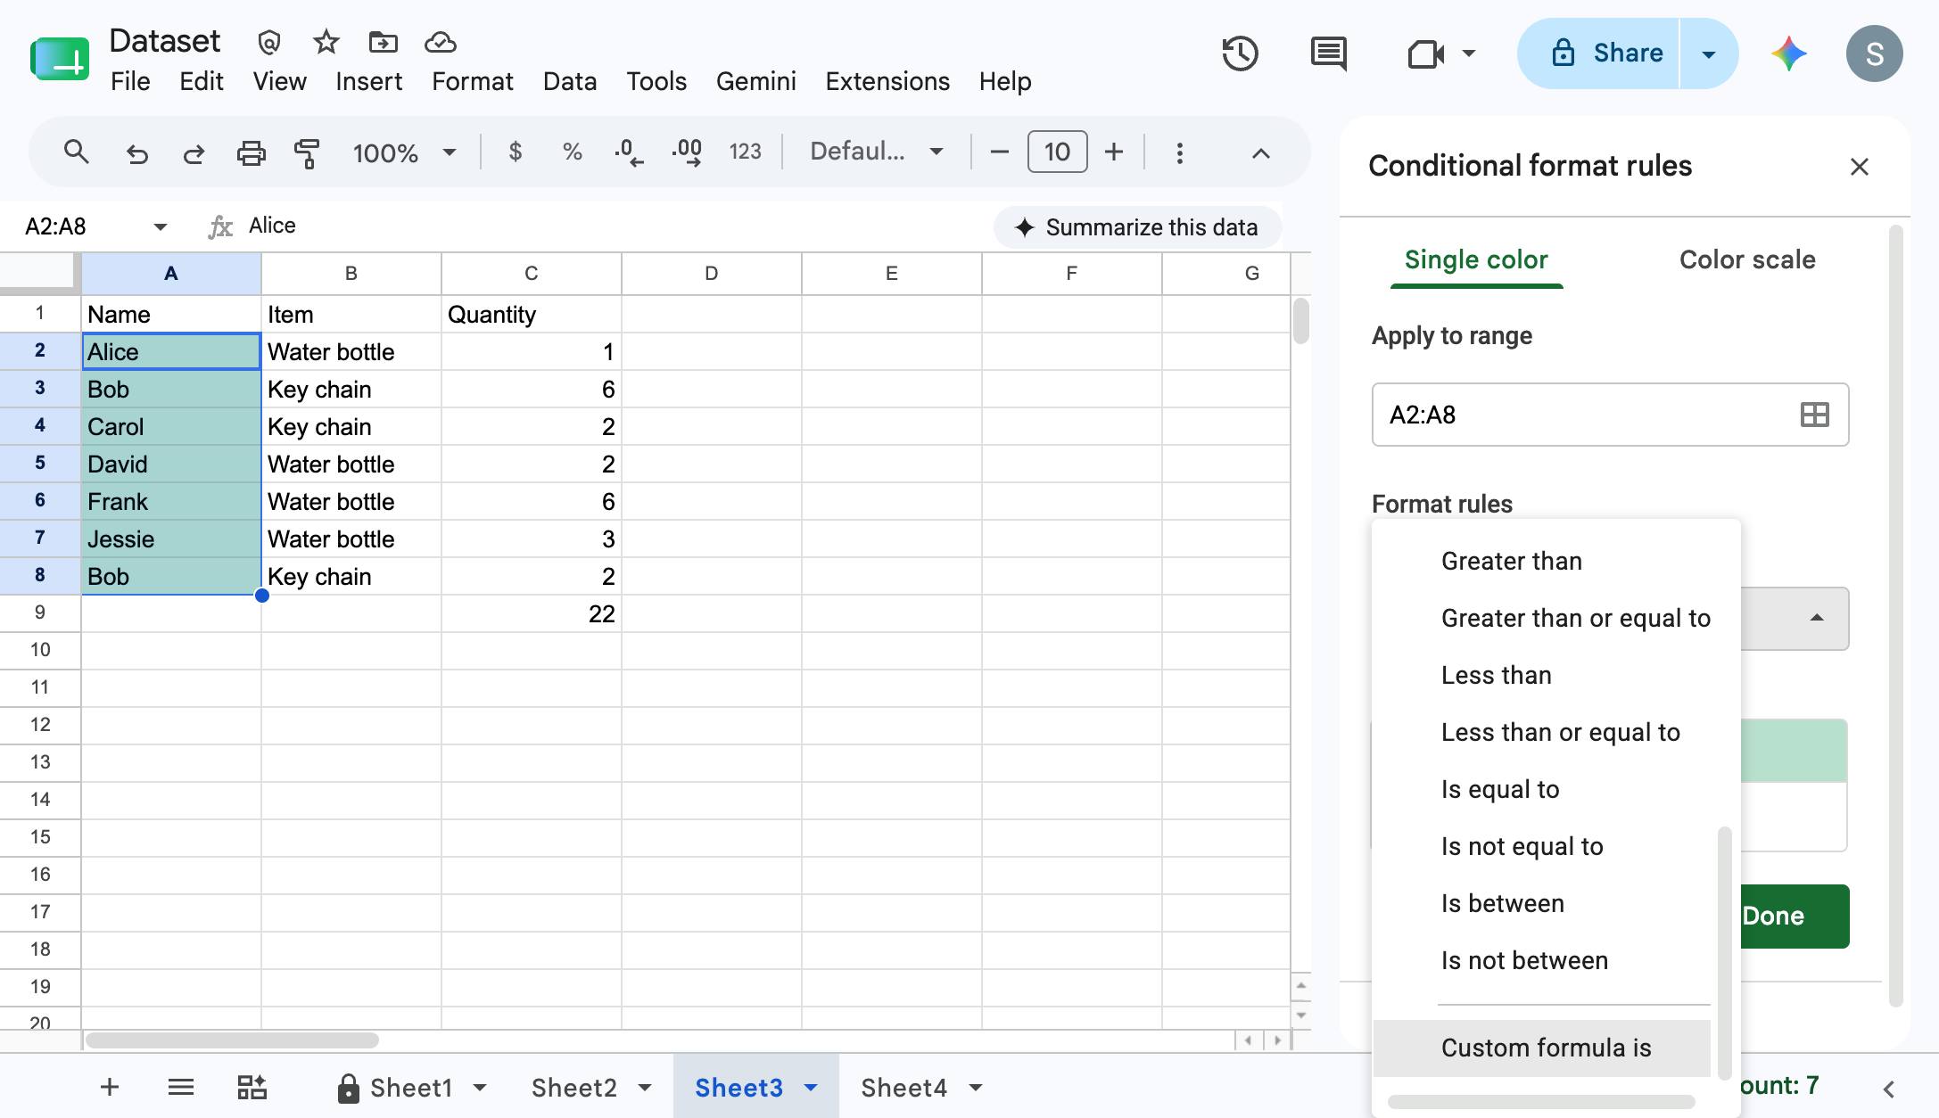Start a video call with camera icon
Viewport: 1939px width, 1118px height.
pos(1425,53)
